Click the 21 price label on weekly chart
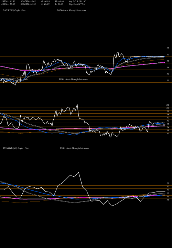 coord(168,105)
